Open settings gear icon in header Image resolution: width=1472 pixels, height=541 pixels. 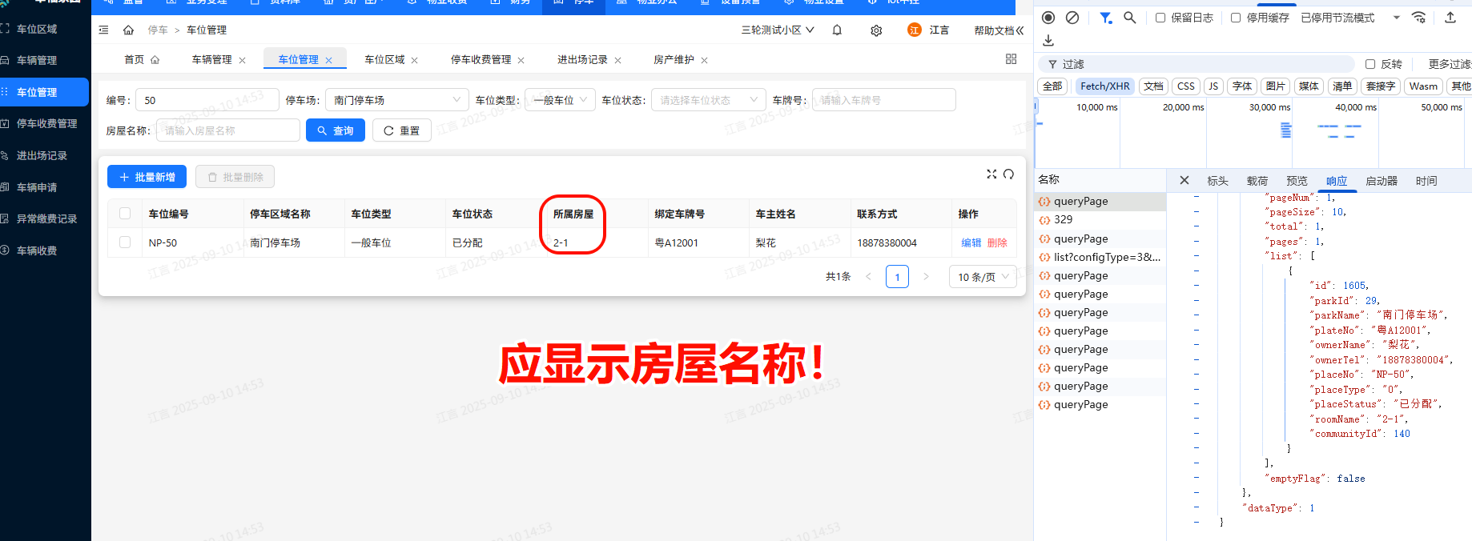876,30
